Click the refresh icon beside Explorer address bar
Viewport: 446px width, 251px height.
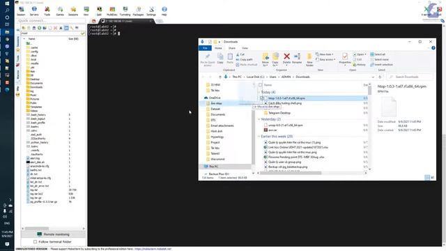point(380,77)
